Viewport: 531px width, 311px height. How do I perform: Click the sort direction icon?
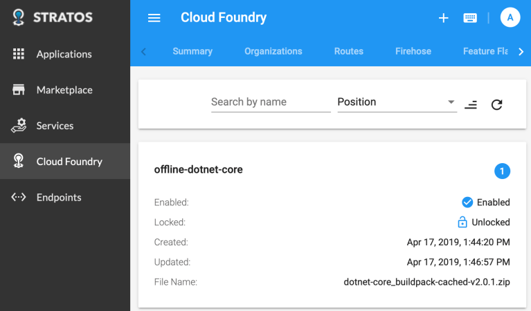(471, 105)
